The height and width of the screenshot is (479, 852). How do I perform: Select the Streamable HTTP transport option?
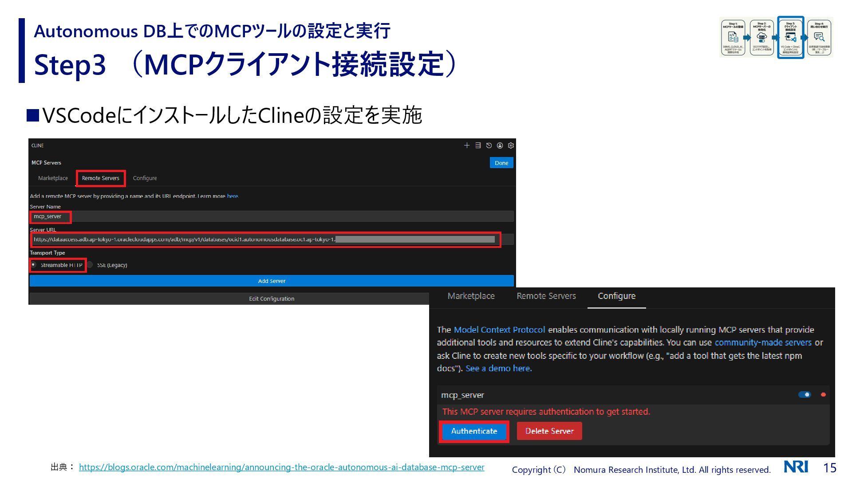[34, 265]
